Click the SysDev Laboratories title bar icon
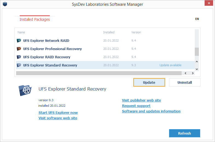Screen dimensions: 215x142 5,4
